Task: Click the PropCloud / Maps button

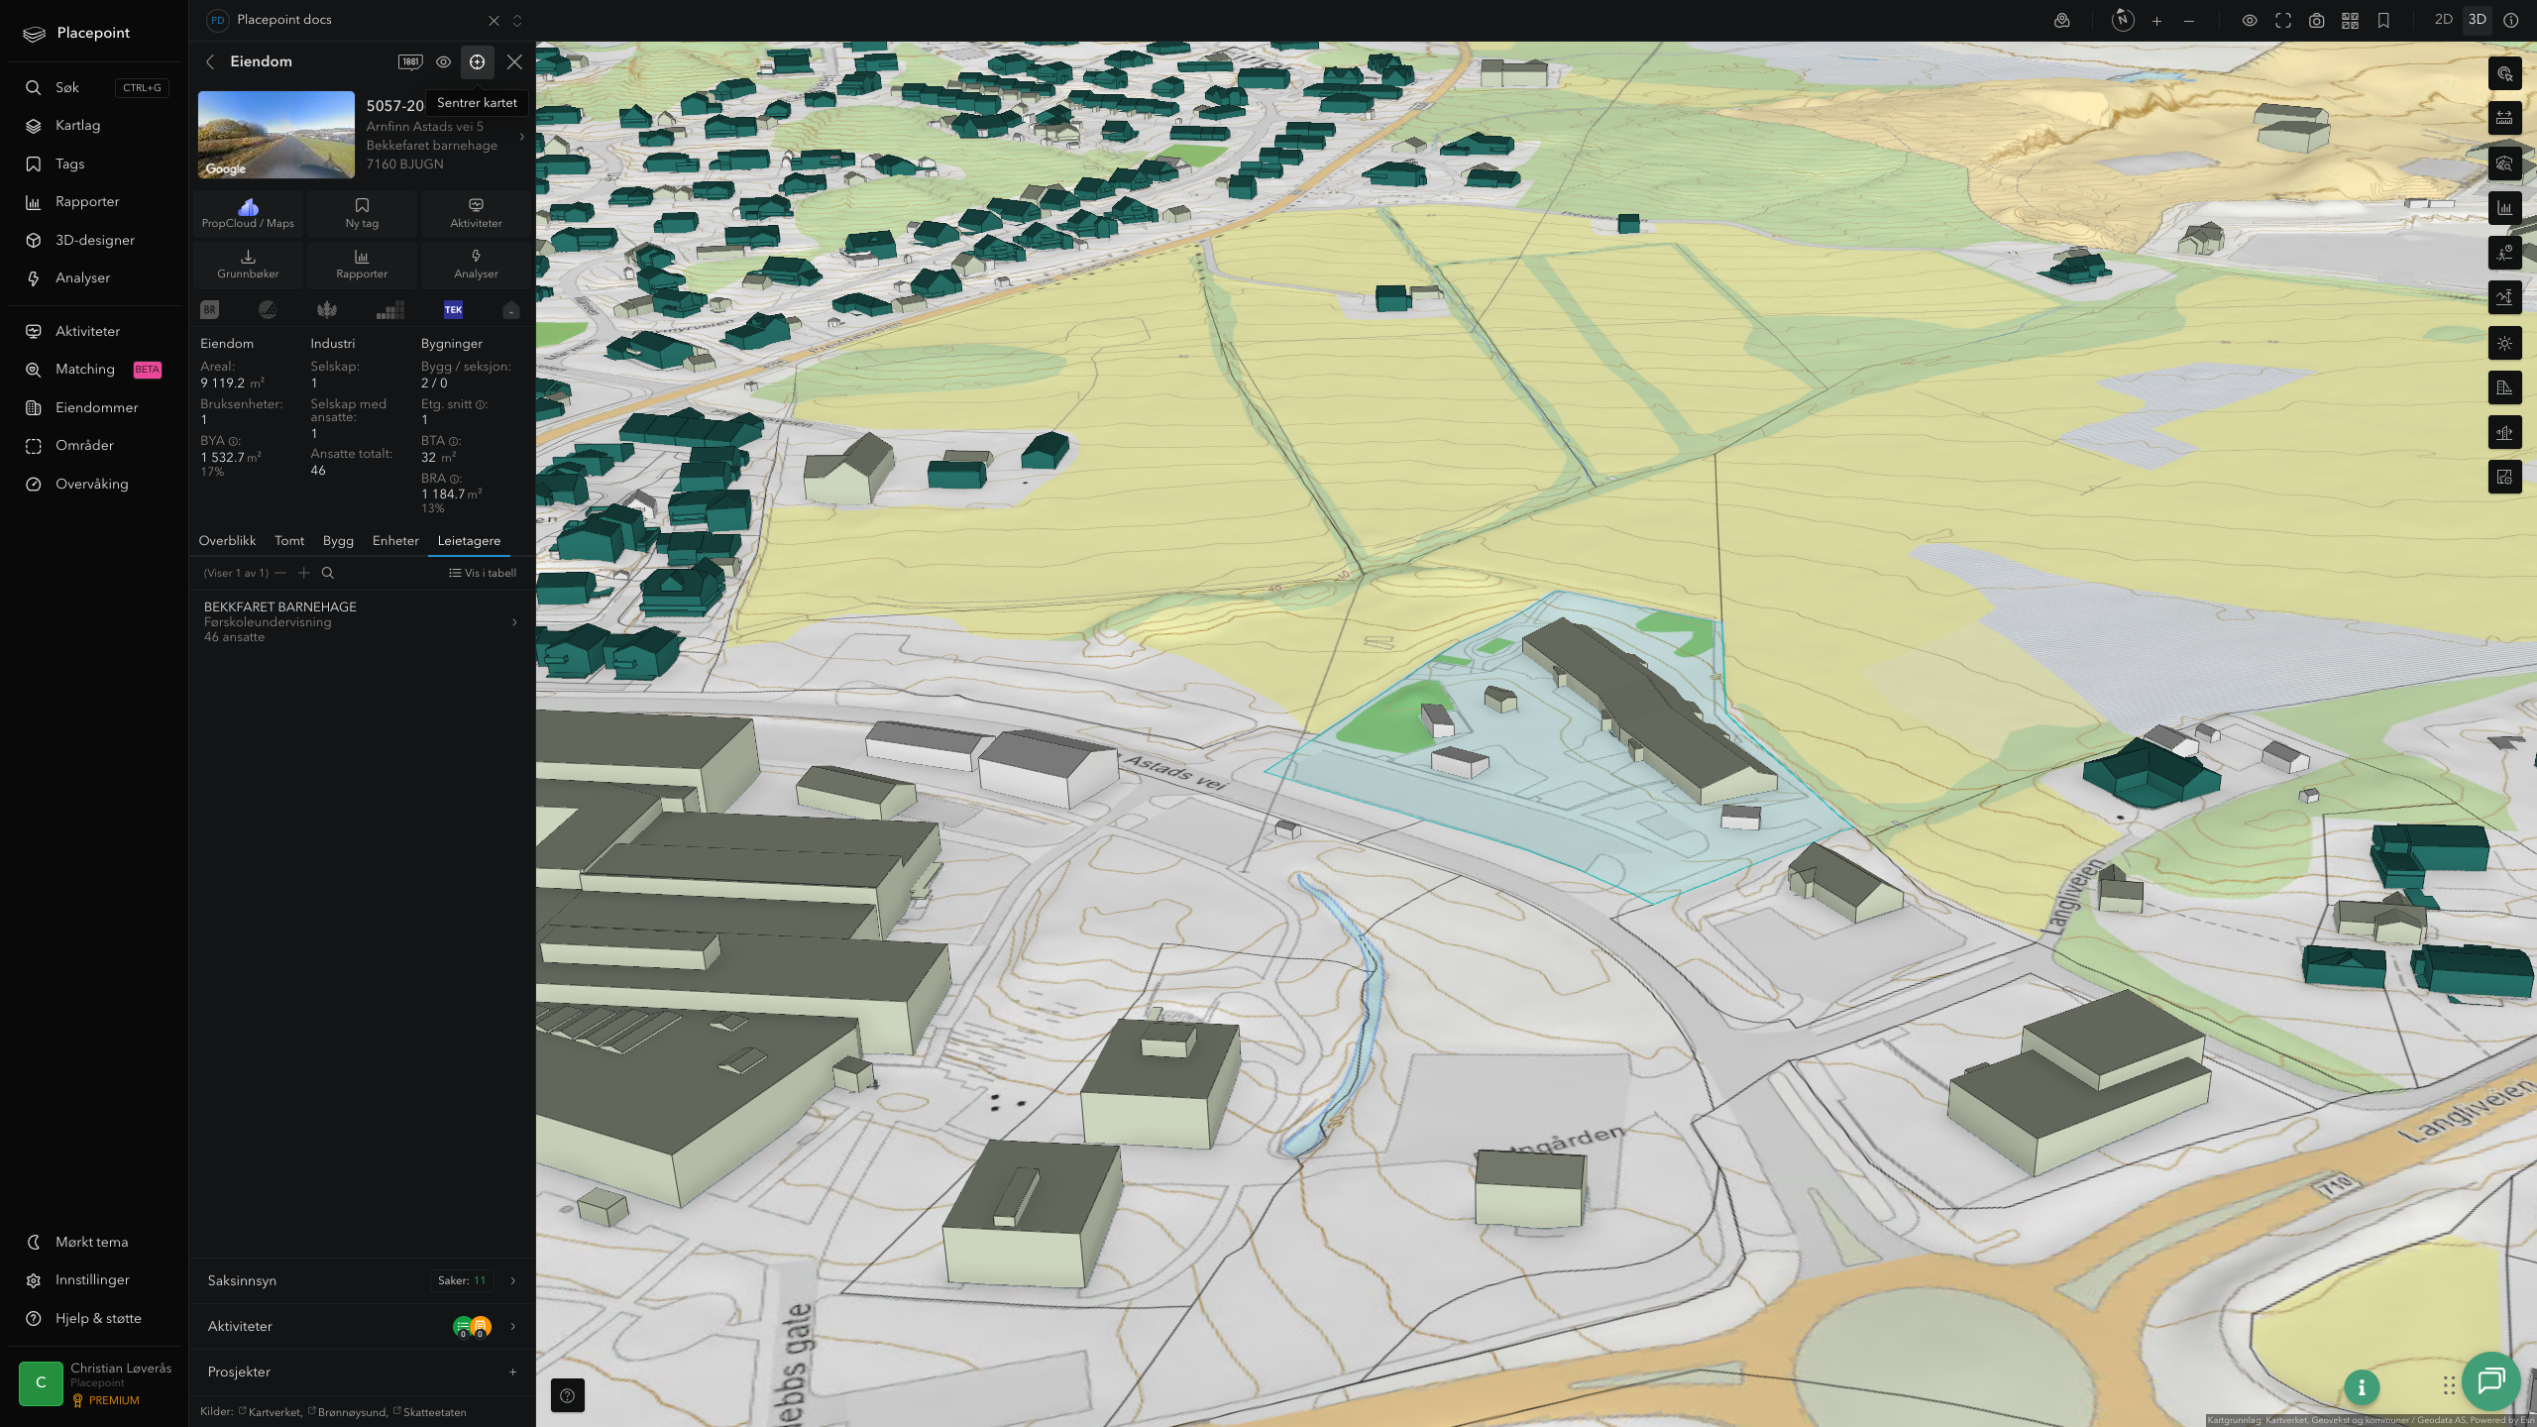Action: (x=248, y=213)
